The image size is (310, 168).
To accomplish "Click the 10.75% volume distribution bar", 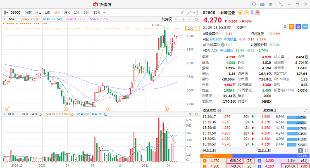I will pos(297,117).
